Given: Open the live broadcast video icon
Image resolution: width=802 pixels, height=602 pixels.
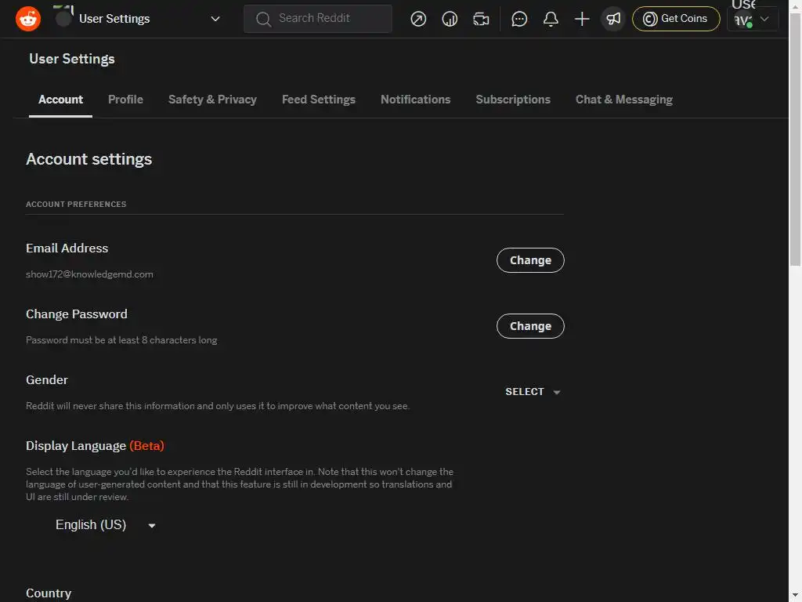Looking at the screenshot, I should [481, 20].
